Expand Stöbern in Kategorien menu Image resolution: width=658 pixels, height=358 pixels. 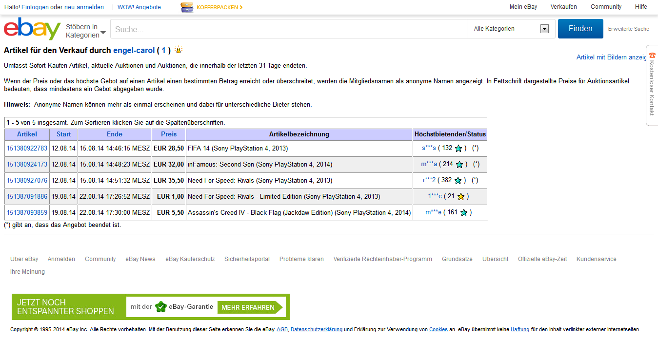click(86, 31)
